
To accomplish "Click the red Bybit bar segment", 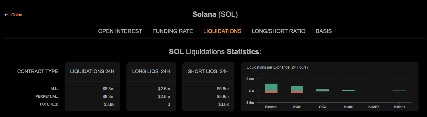I will tap(297, 92).
